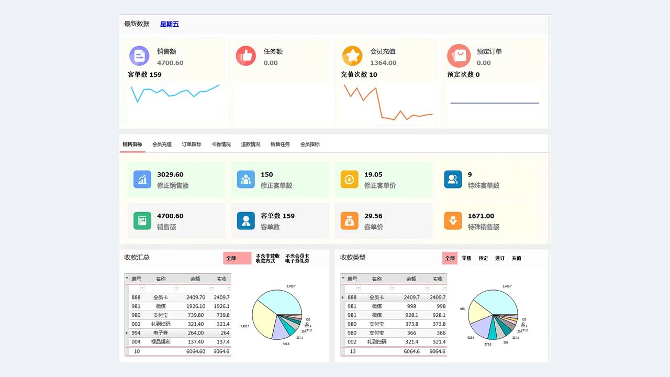Switch to the 销售指标 tab
Screen dimensions: 670x377
pyautogui.click(x=132, y=144)
